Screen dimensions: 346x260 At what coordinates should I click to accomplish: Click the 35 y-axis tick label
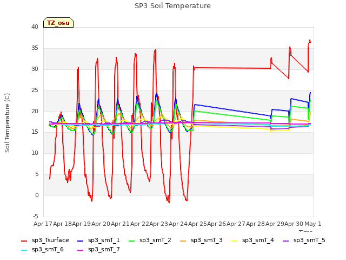click(x=35, y=48)
